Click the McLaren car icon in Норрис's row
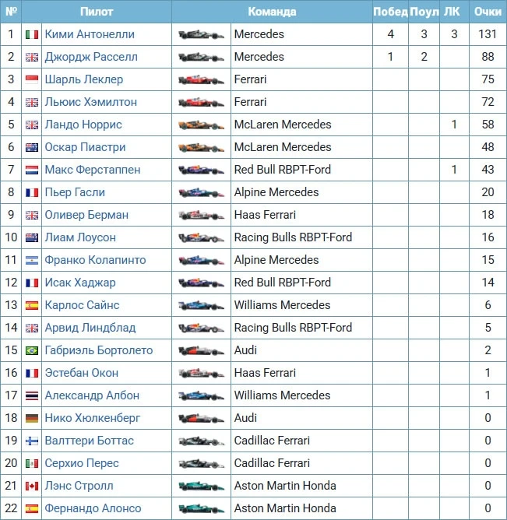The image size is (507, 520). click(x=202, y=125)
